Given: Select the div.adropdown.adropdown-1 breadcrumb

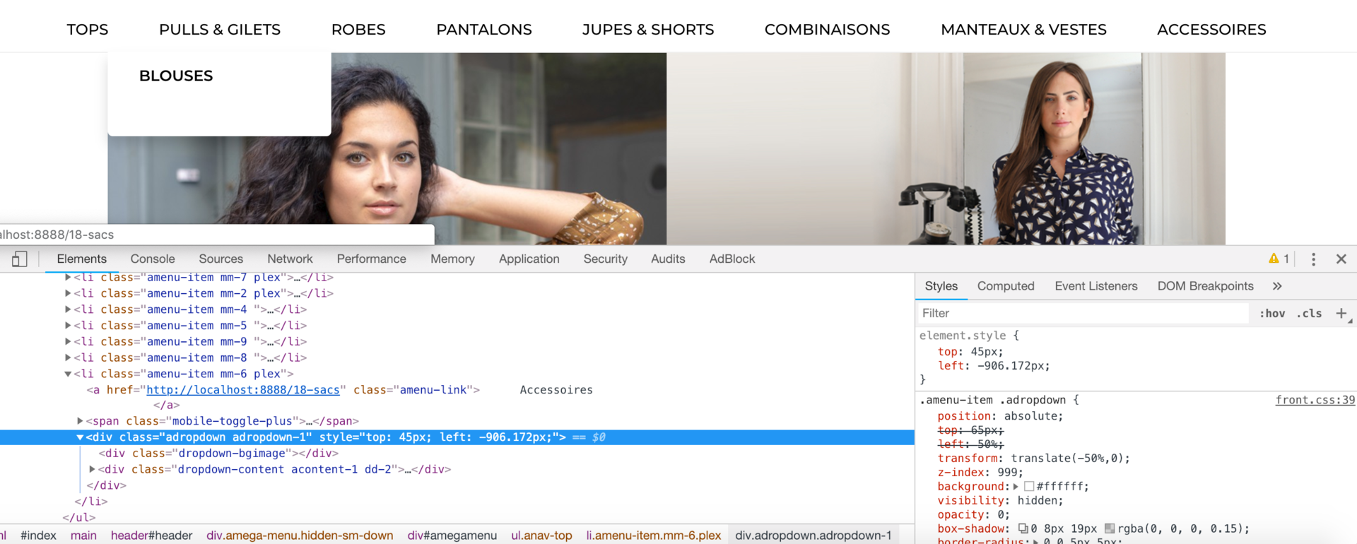Looking at the screenshot, I should pos(813,536).
